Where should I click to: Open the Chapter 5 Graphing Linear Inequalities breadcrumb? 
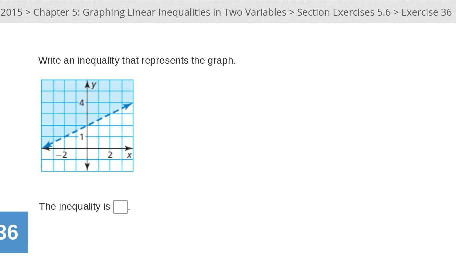[160, 12]
